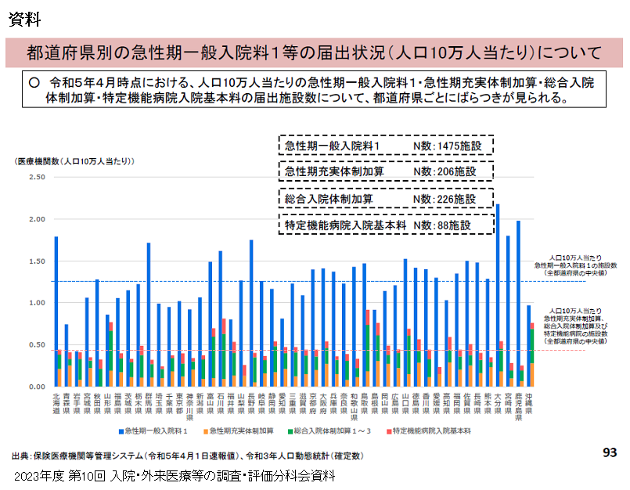Click the y-axis title 医療機関数(人口10万人当たり)
The image size is (630, 490).
[x=74, y=161]
